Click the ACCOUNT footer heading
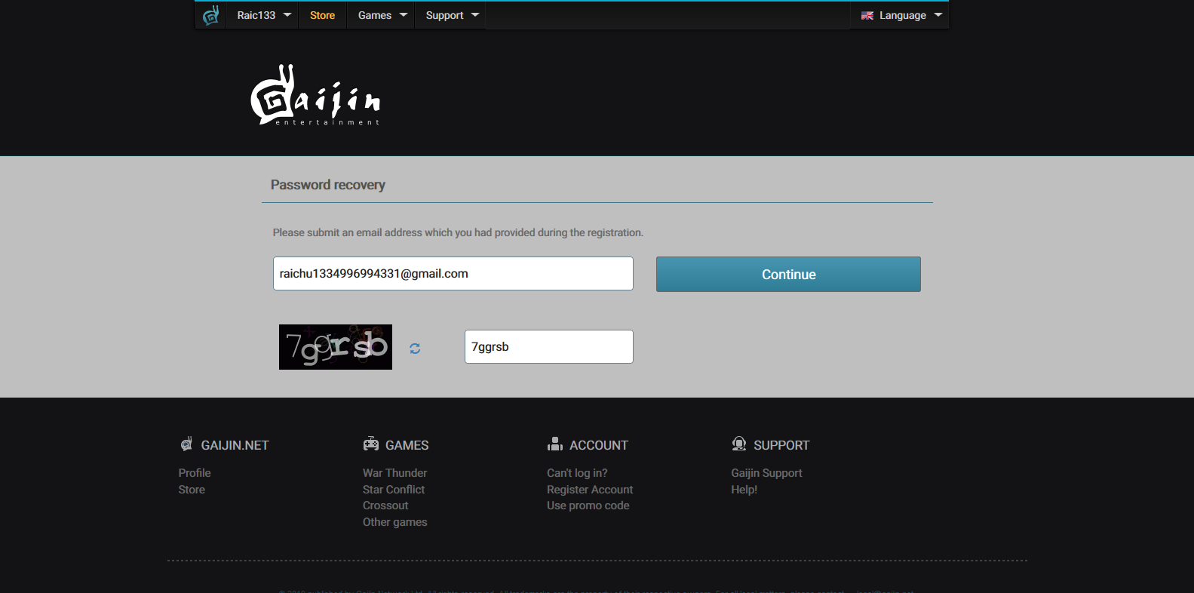 point(599,445)
